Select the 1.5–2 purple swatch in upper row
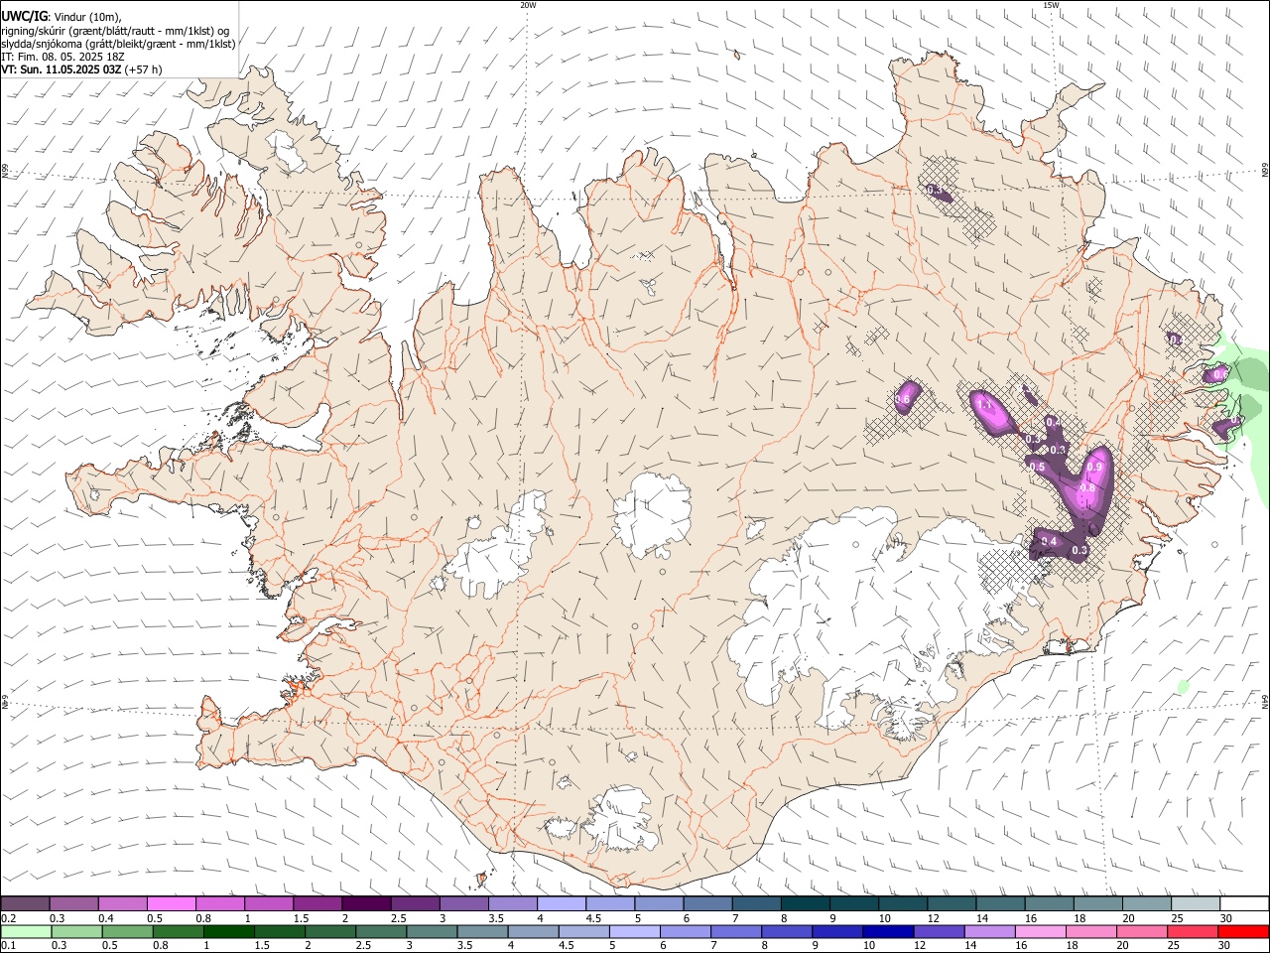This screenshot has width=1270, height=953. point(317,903)
